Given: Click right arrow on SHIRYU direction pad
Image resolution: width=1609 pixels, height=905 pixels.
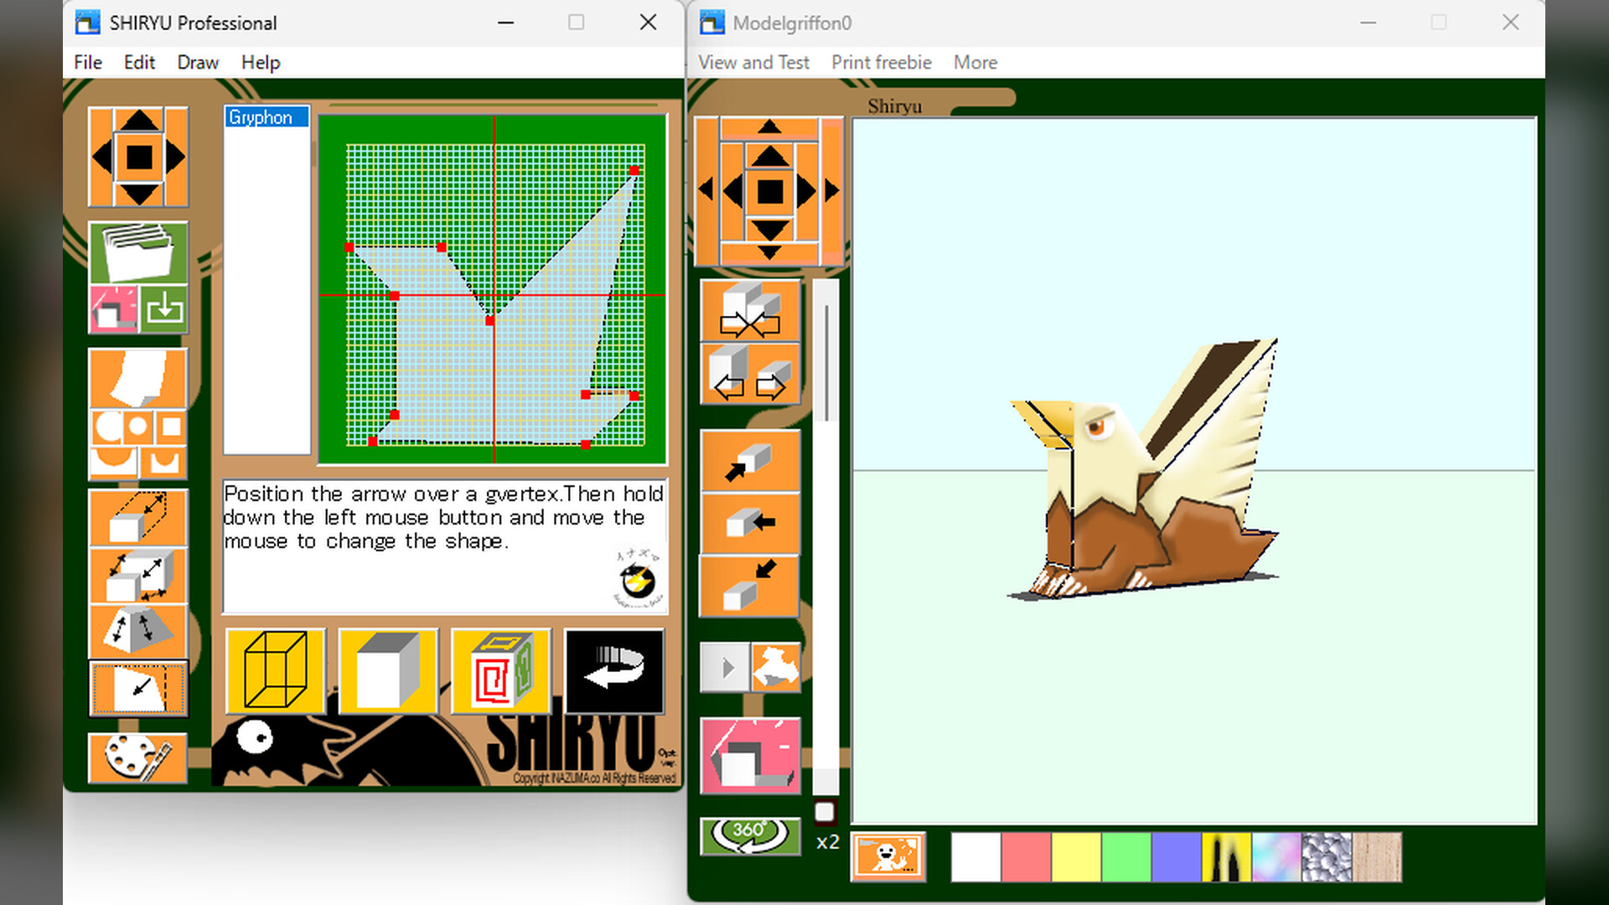Looking at the screenshot, I should [x=175, y=157].
